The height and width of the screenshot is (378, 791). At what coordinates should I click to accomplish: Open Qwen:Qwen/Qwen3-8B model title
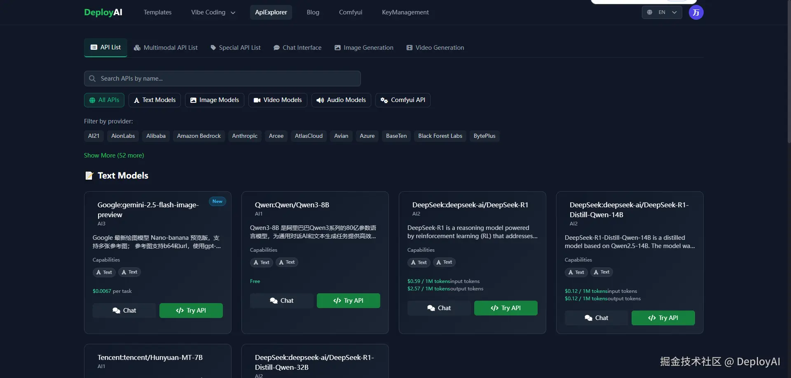(x=292, y=205)
